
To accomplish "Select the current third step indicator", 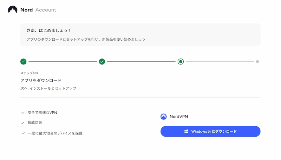I will point(181,61).
